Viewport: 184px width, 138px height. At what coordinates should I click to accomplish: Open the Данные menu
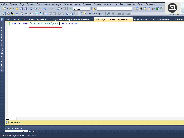coord(87,4)
